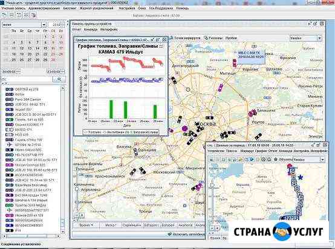
Task: Toggle Точки маршрутов on map toolbar
Action: click(186, 38)
